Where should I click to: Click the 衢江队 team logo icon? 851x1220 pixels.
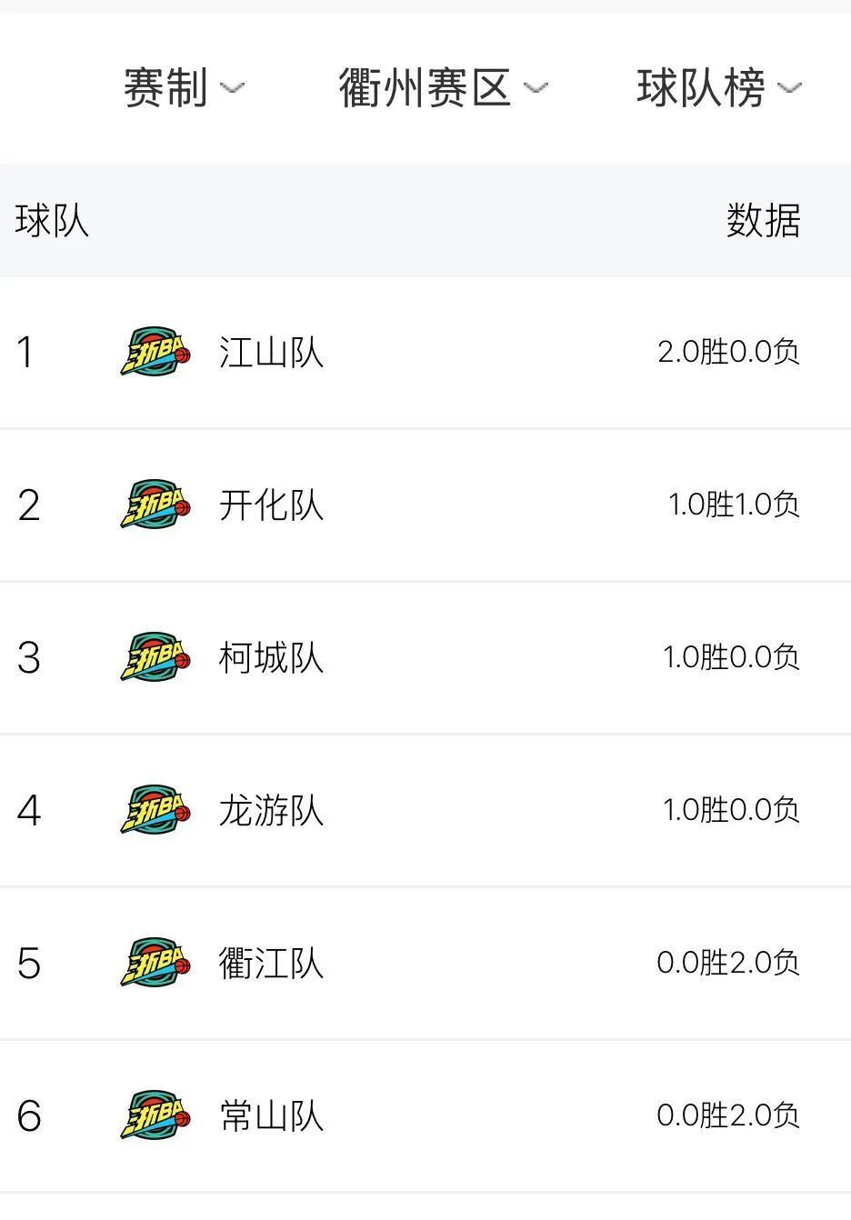pos(155,963)
